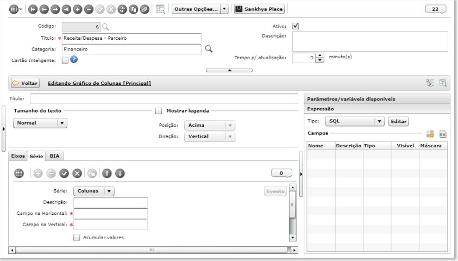458x261 pixels.
Task: Increase Tempo p/ atualização stepper
Action: point(320,55)
